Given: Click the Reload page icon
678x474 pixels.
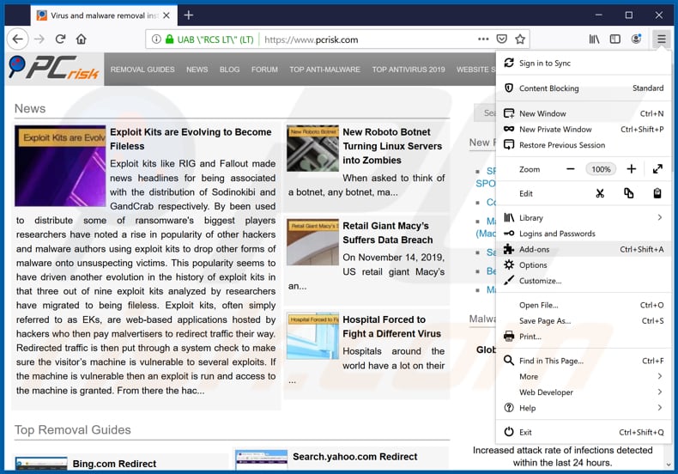Looking at the screenshot, I should pyautogui.click(x=60, y=39).
